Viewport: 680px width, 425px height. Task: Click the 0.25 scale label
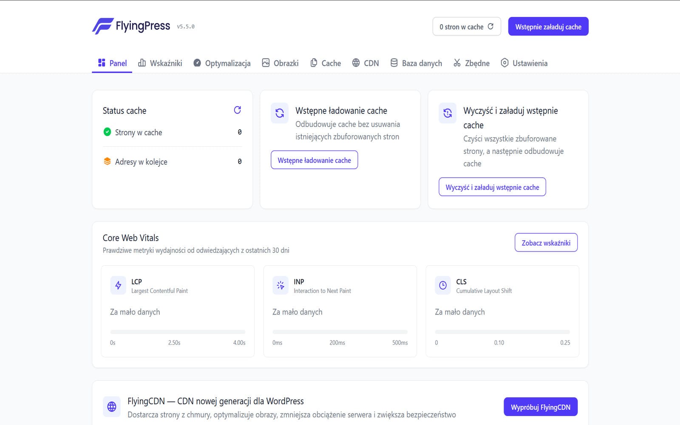tap(565, 343)
